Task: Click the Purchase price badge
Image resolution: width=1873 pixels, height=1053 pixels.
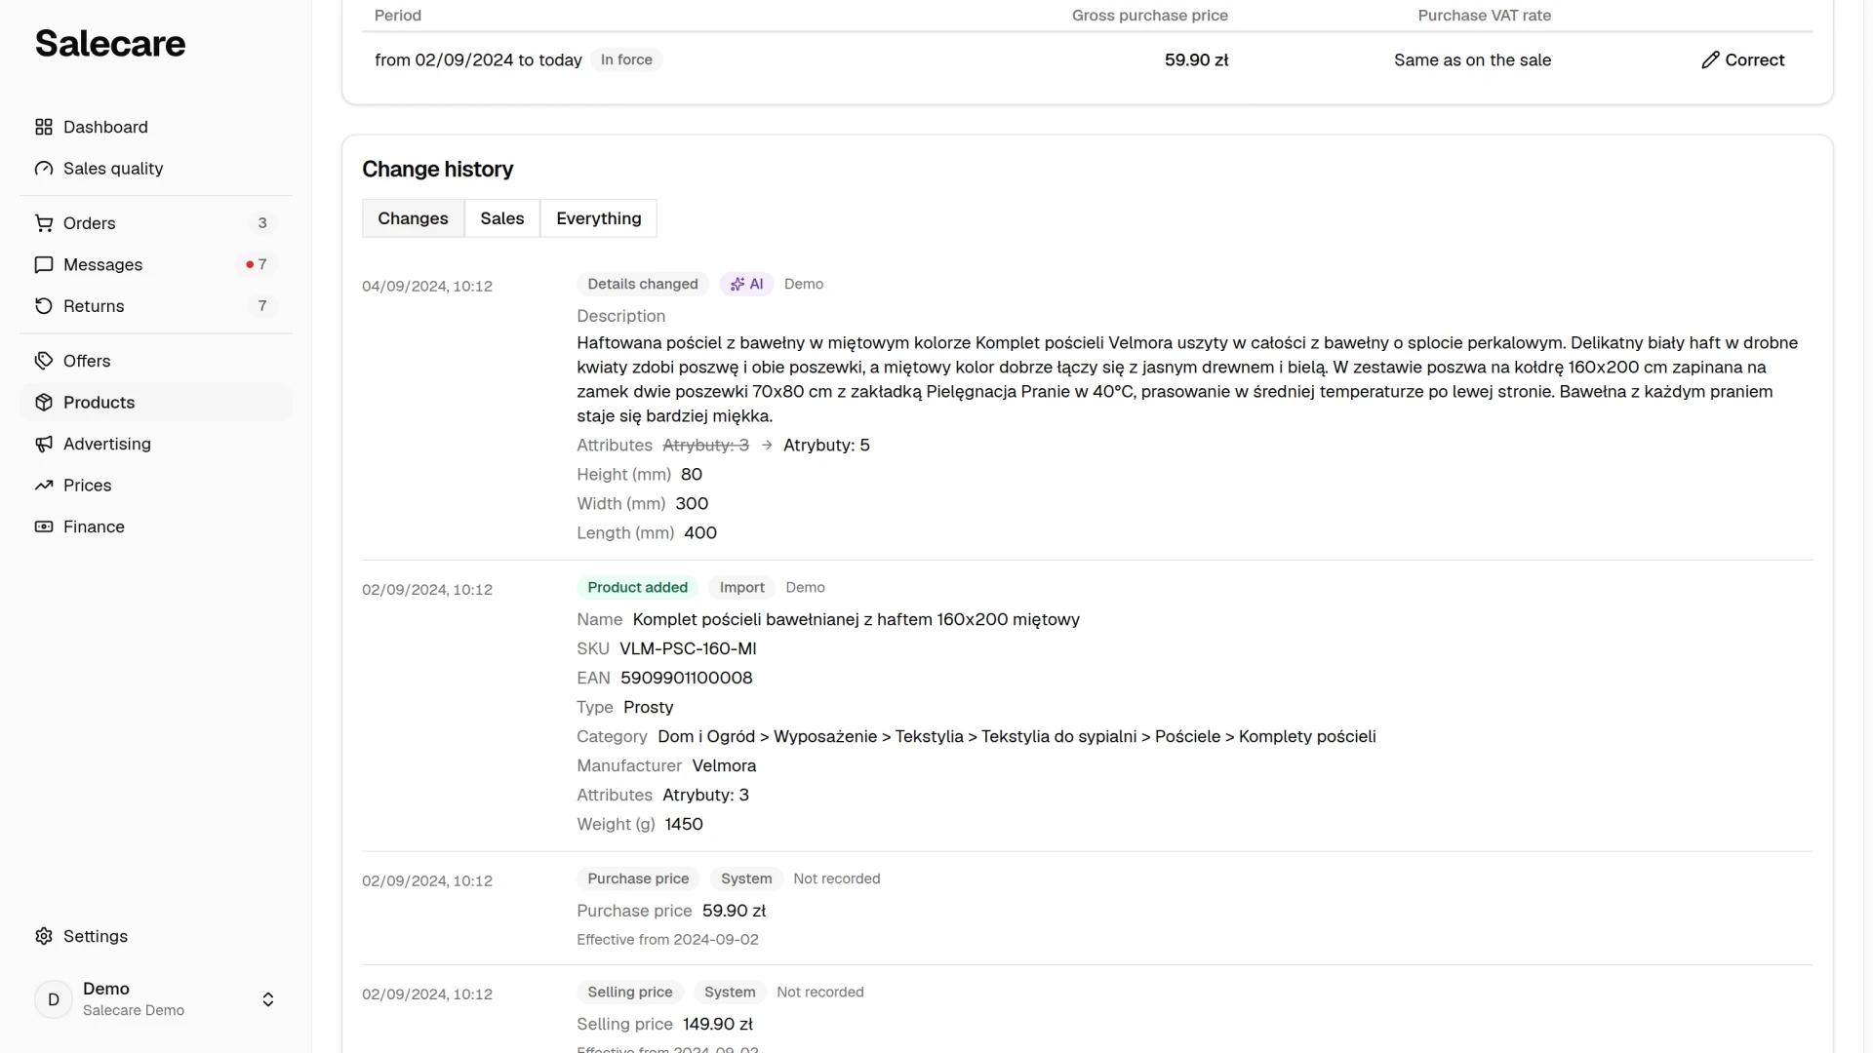Action: point(638,878)
